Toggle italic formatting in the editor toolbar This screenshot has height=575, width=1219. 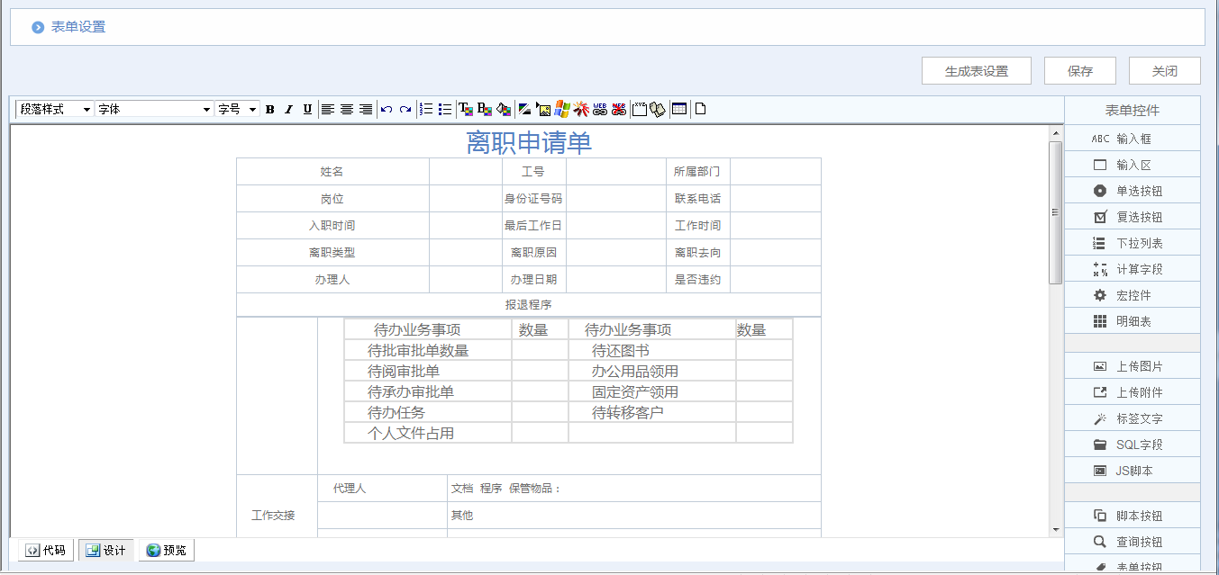(288, 109)
